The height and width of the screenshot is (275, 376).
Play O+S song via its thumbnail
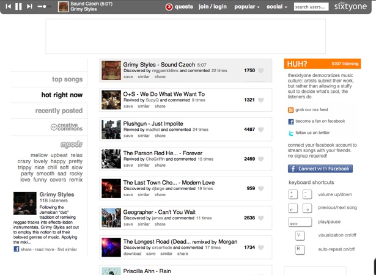click(x=111, y=100)
